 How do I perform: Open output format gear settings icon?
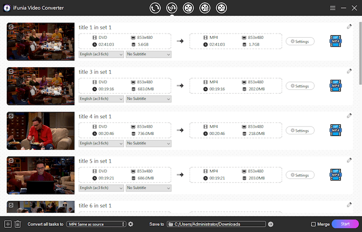pyautogui.click(x=130, y=224)
